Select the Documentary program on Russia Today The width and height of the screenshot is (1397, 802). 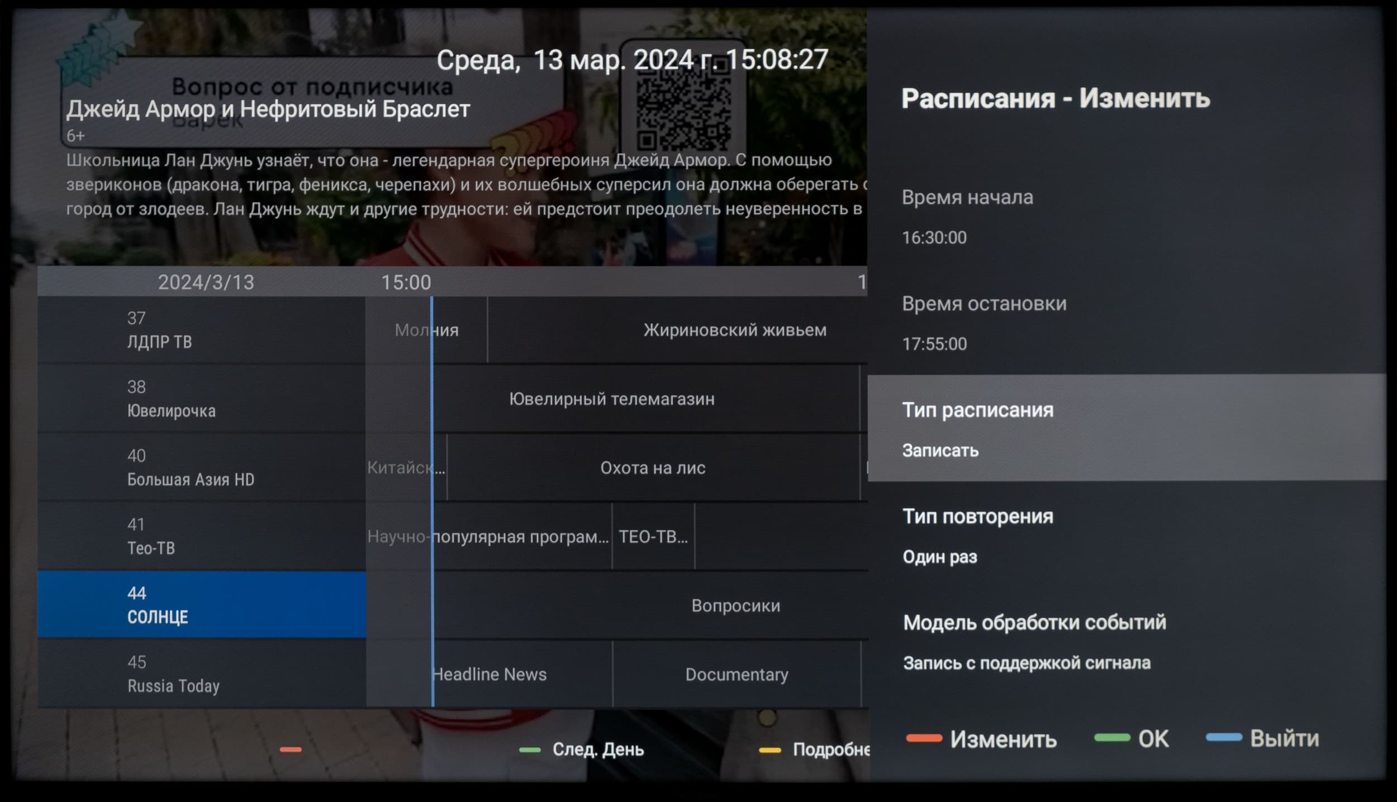(736, 674)
